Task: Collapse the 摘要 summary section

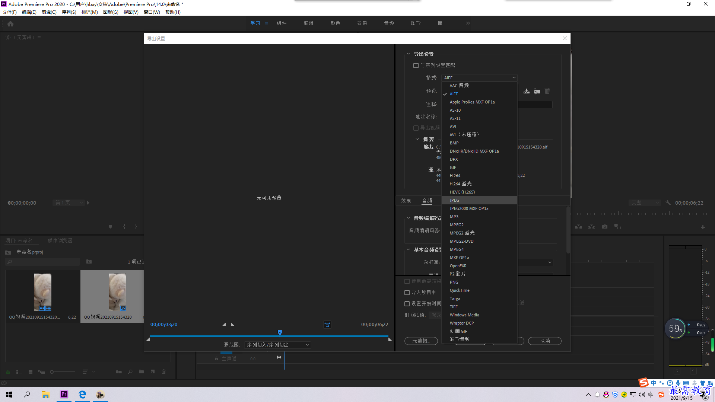Action: click(x=417, y=139)
